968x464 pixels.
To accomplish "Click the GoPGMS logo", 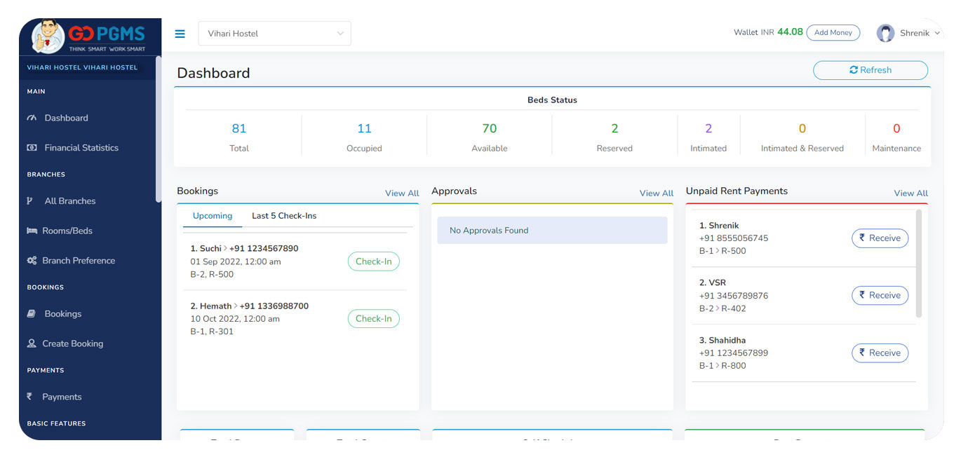I will [x=89, y=36].
